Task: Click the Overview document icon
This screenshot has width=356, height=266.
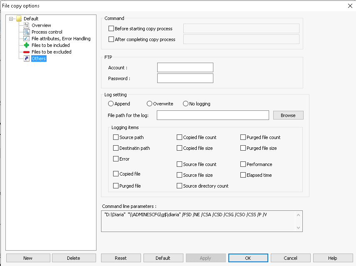Action: coord(27,25)
